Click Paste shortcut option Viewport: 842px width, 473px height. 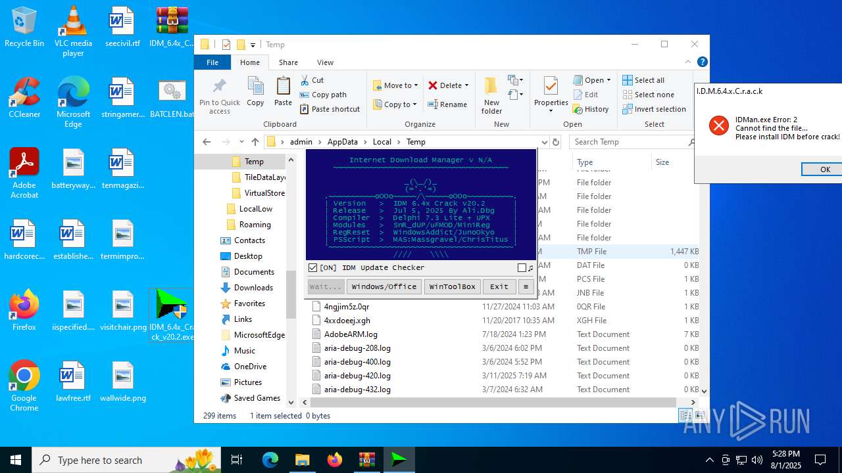(330, 109)
